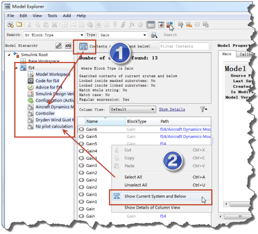Click the Advice for f14 checkmark icon
258x234 pixels.
[31, 87]
